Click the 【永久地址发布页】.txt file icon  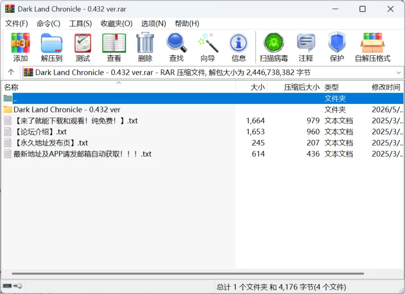(8, 143)
